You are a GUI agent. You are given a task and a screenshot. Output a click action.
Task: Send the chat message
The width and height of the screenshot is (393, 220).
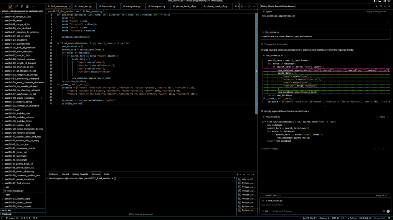pyautogui.click(x=388, y=211)
